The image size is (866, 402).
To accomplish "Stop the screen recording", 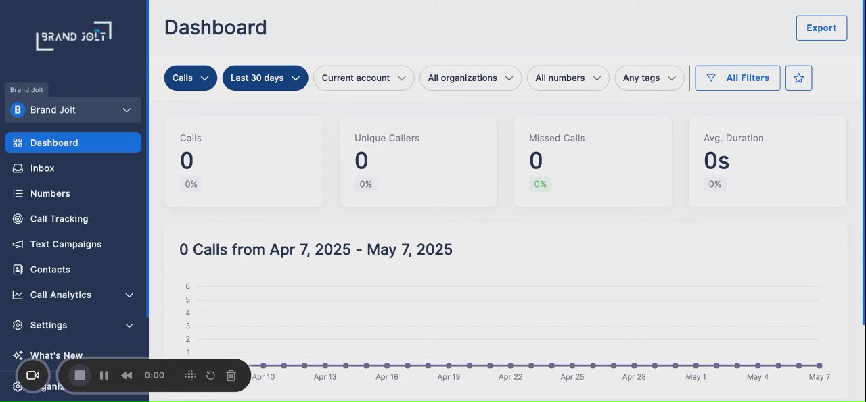I will (80, 375).
